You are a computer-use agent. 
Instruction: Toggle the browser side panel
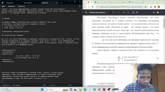pos(155,7)
